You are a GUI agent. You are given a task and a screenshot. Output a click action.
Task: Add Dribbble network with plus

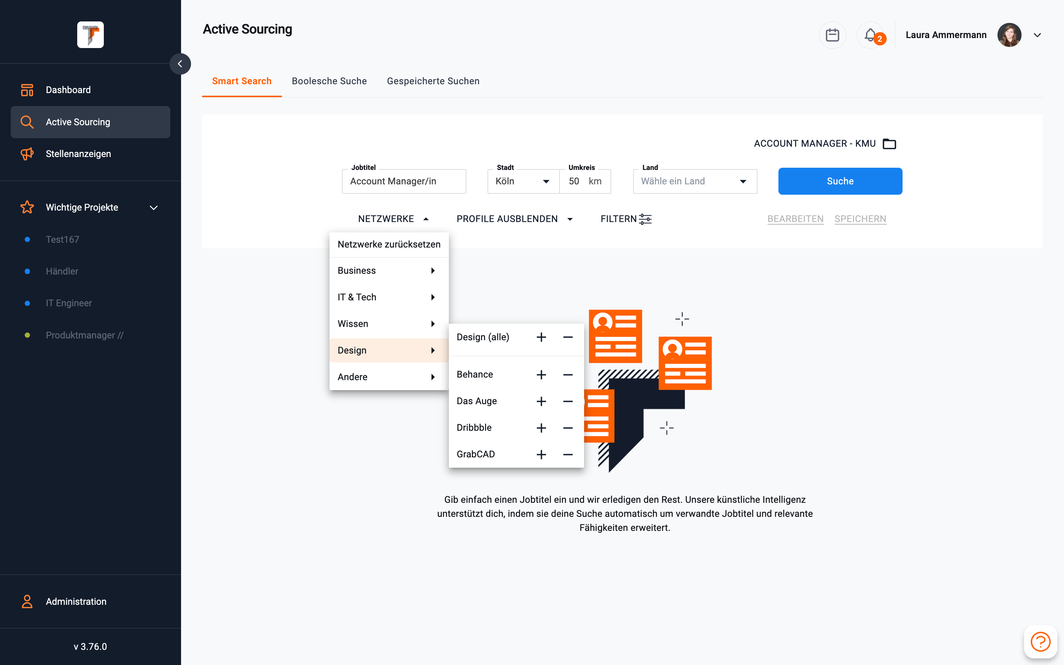541,428
